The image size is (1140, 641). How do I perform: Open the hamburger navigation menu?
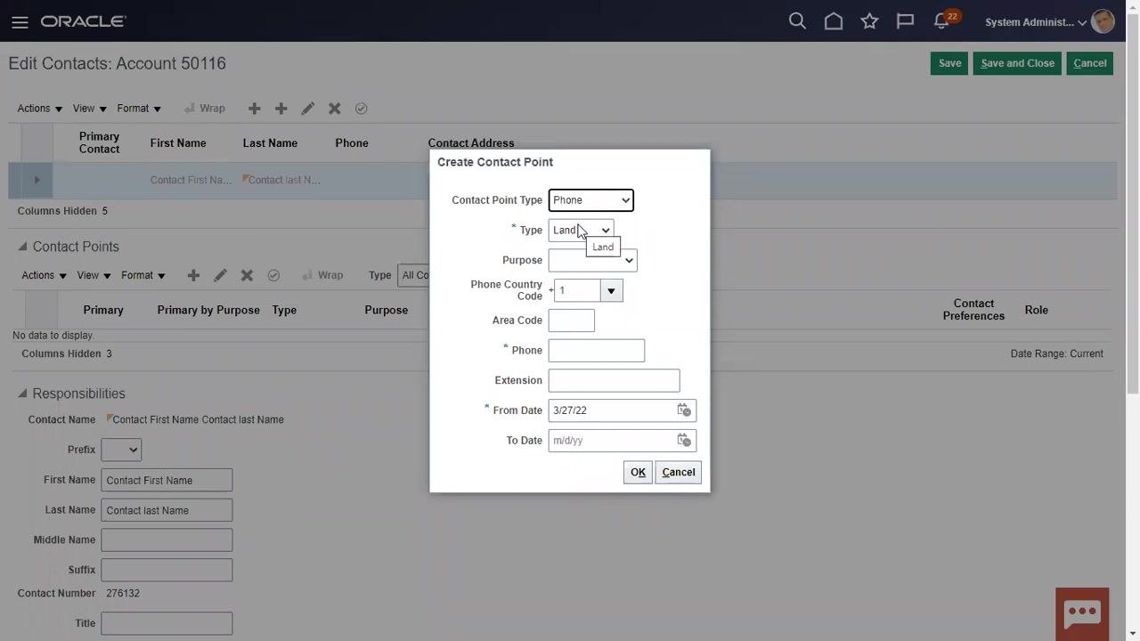click(20, 22)
